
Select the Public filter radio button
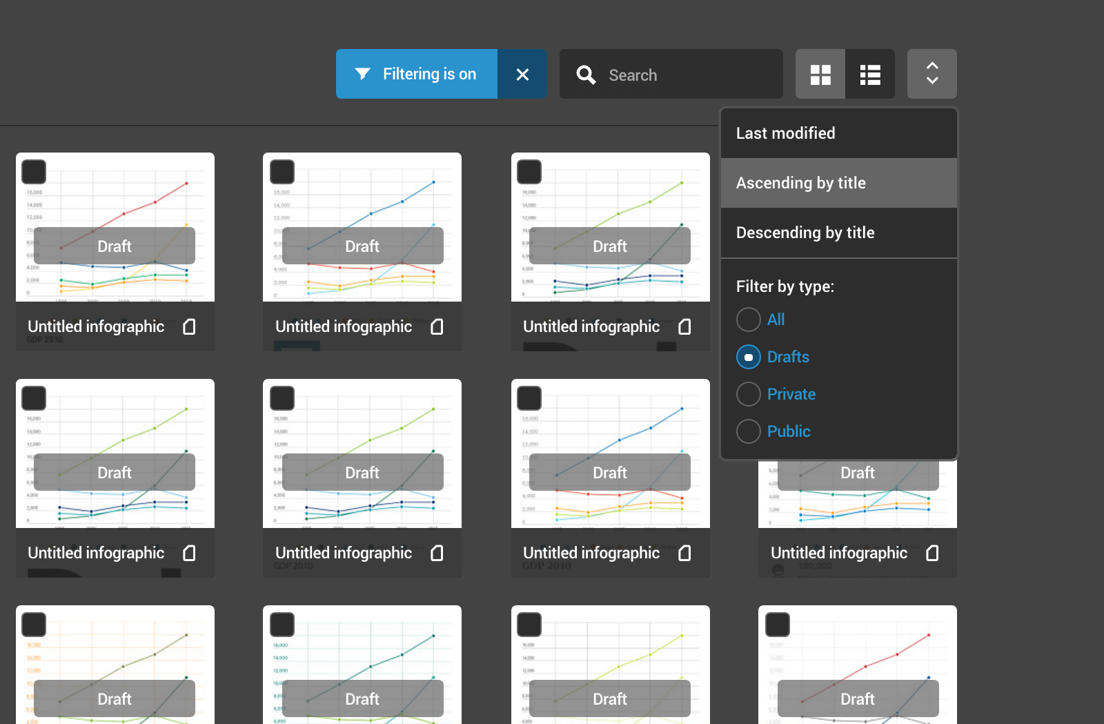tap(749, 431)
